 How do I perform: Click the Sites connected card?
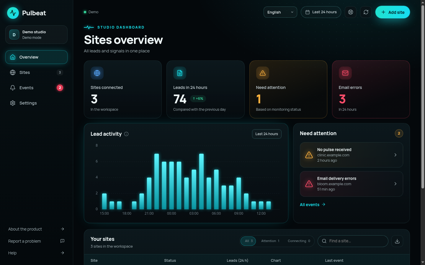tap(123, 90)
